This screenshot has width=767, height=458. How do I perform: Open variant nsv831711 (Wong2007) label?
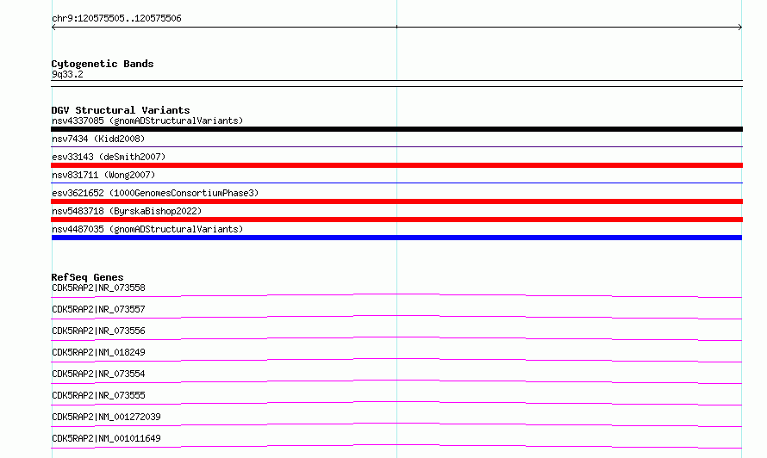103,175
